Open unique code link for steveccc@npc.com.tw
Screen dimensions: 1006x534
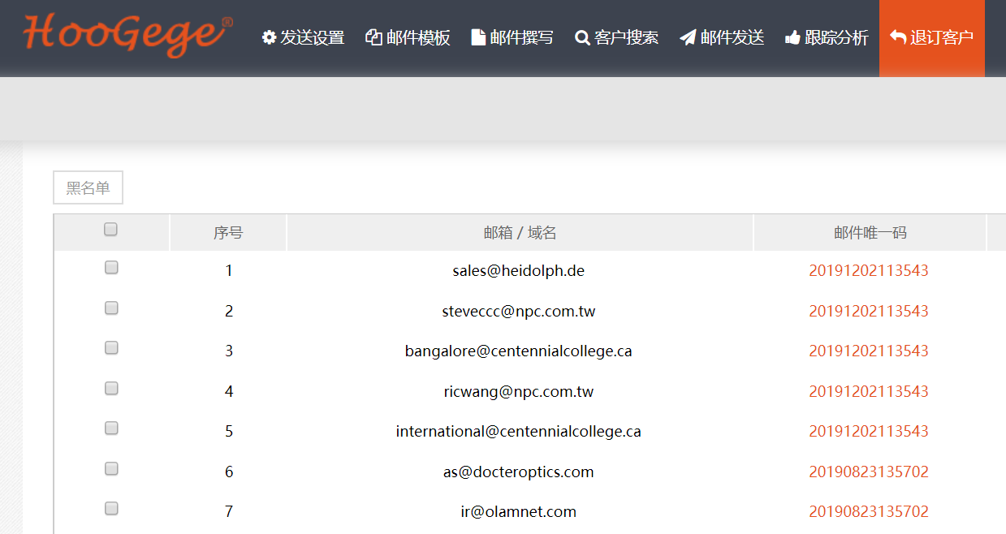[x=868, y=312]
